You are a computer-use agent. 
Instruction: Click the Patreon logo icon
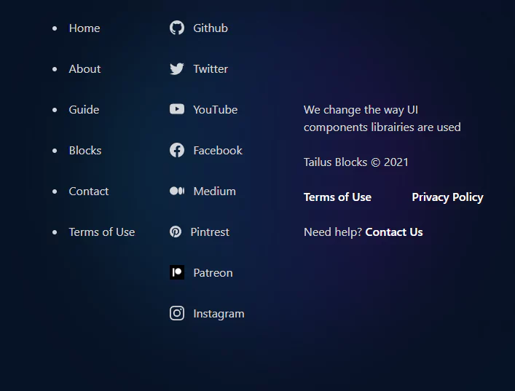click(x=177, y=272)
